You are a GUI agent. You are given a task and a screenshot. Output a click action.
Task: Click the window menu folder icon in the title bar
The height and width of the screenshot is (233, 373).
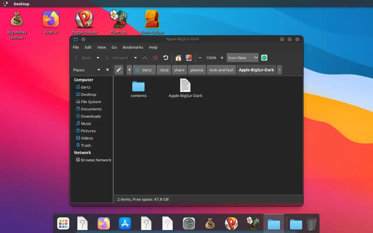click(x=76, y=39)
